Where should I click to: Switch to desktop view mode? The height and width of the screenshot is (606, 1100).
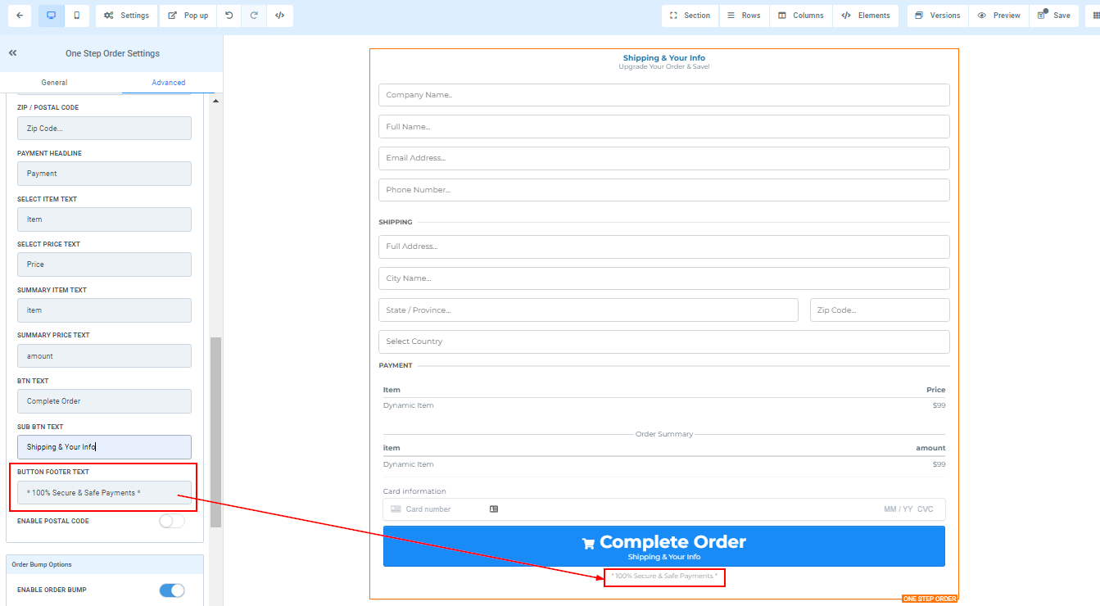pos(51,16)
